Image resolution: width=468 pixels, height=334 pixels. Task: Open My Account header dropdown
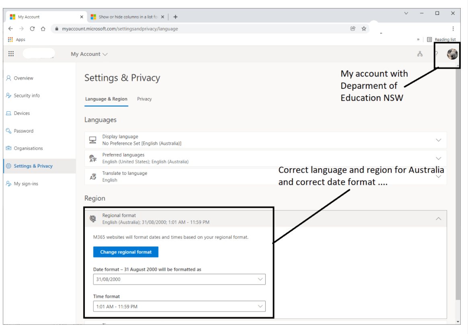89,54
